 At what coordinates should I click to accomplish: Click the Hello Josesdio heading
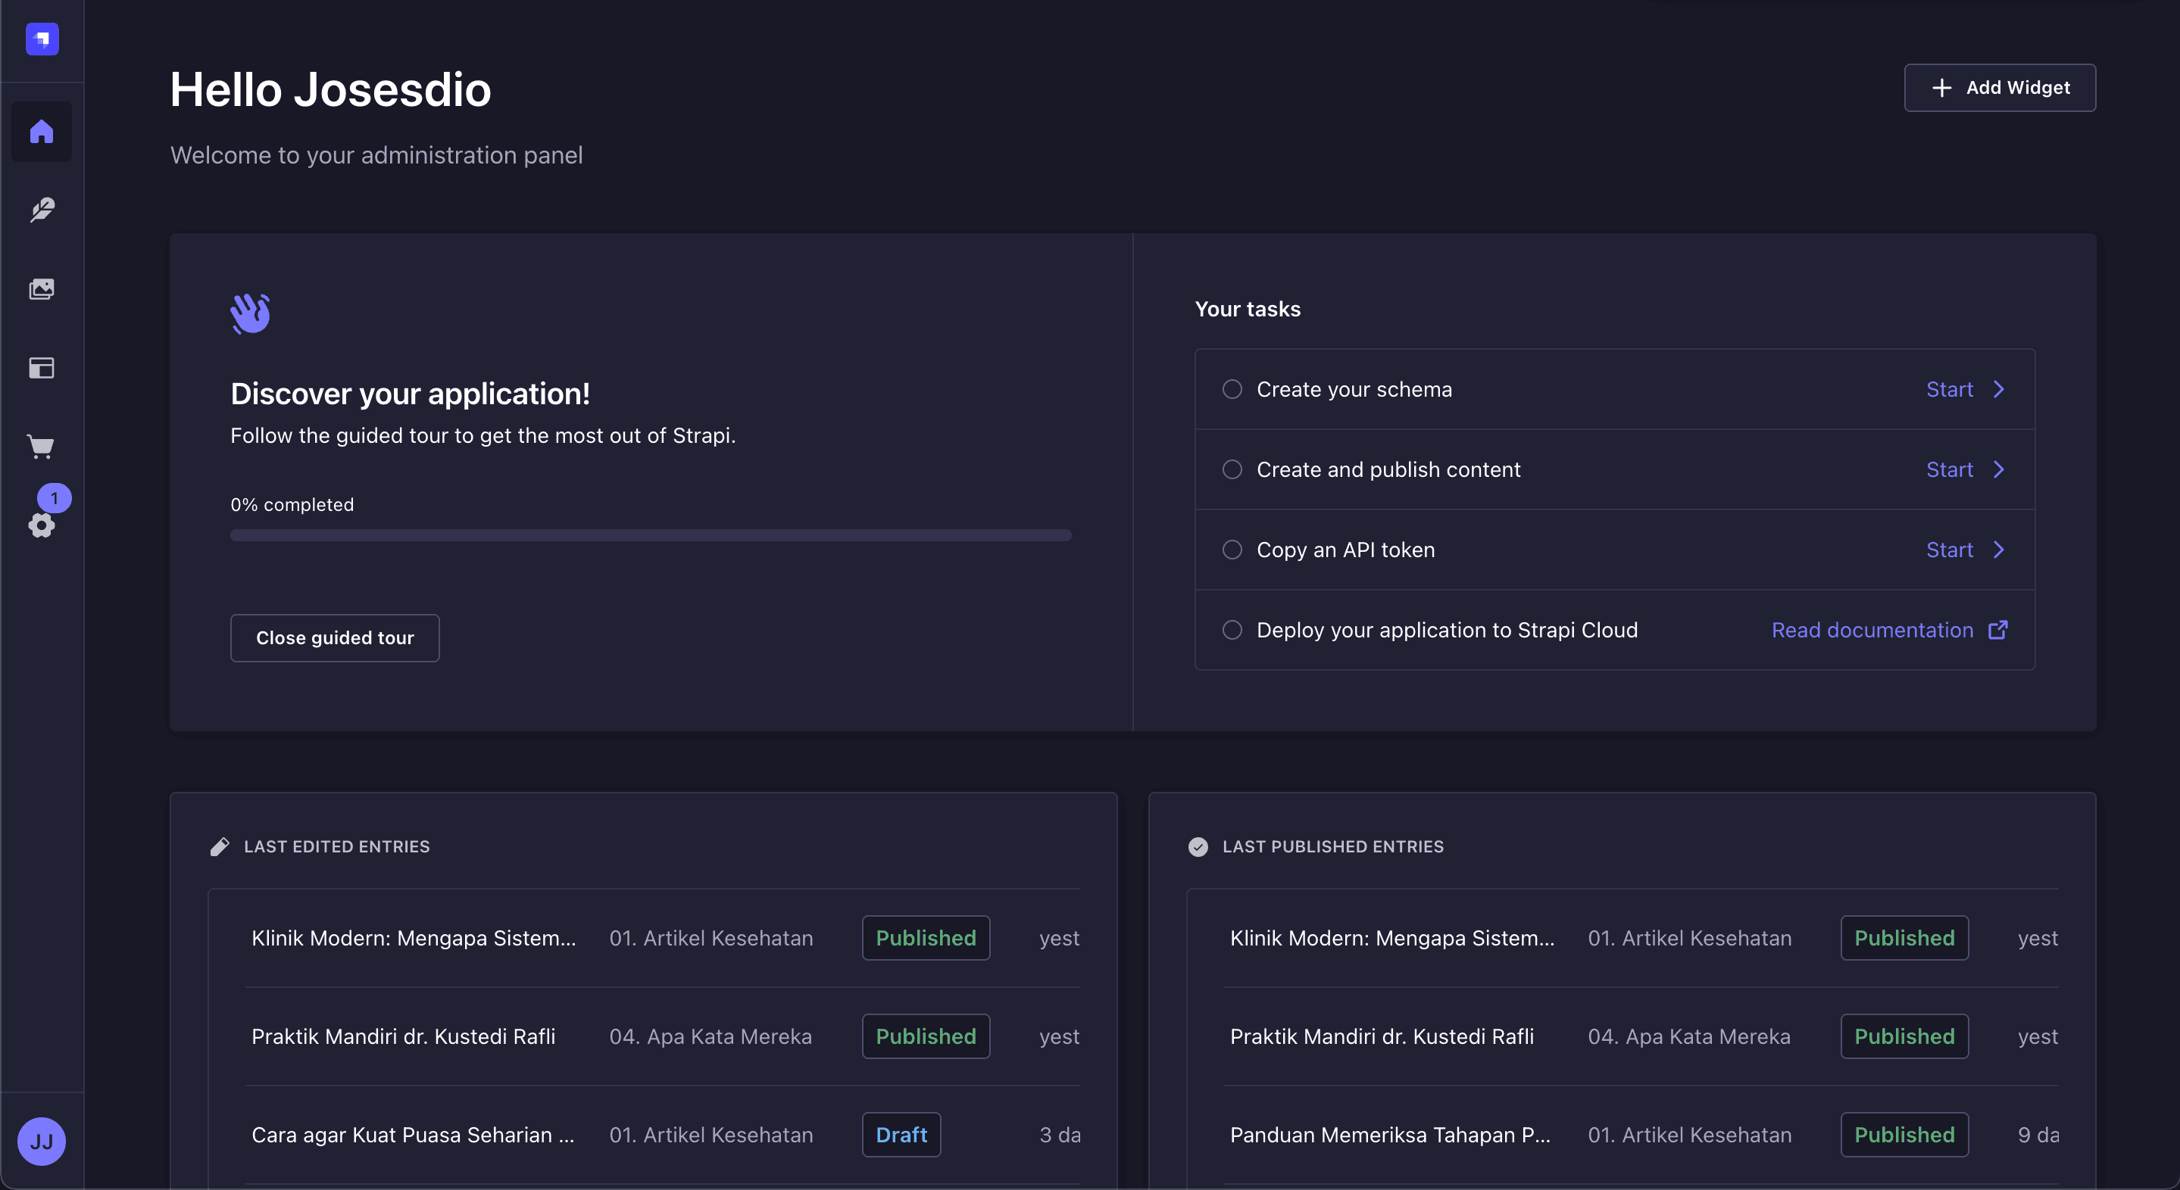330,89
